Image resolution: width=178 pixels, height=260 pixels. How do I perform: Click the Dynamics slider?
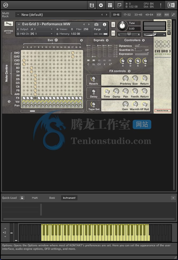tap(142, 46)
